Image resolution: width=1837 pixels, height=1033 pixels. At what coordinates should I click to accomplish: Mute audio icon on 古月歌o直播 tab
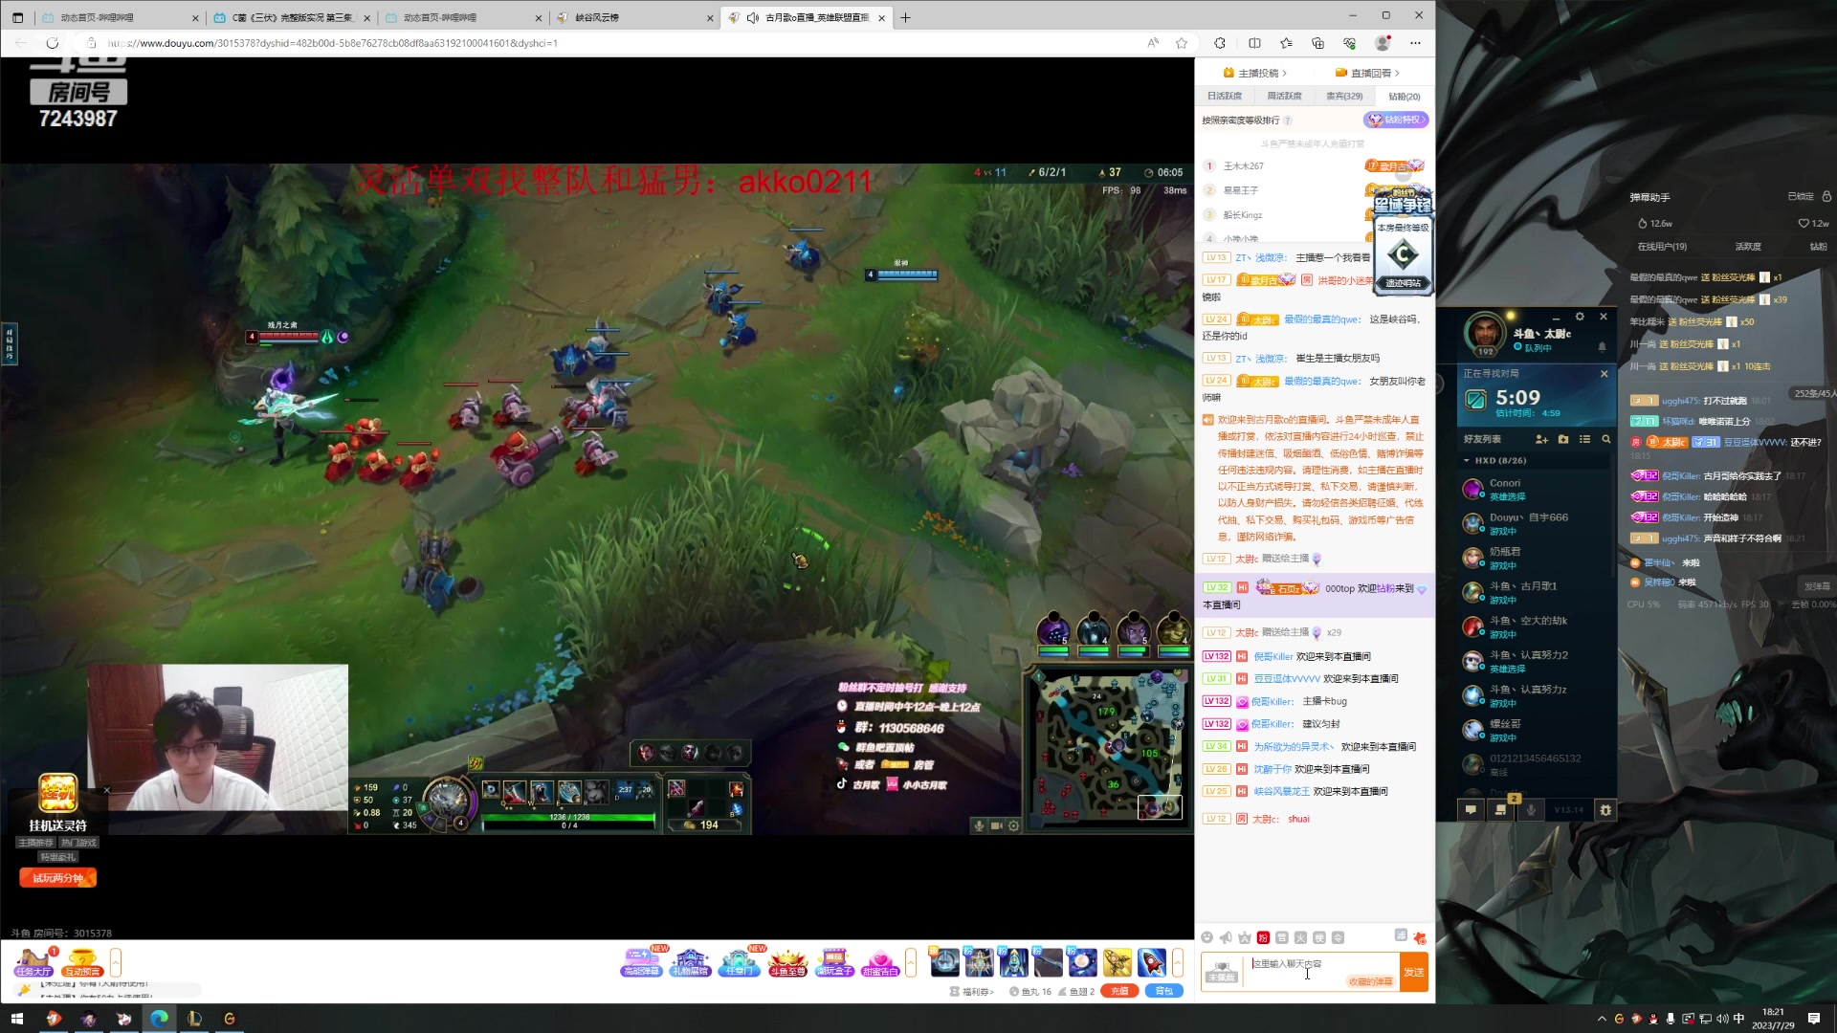coord(753,17)
